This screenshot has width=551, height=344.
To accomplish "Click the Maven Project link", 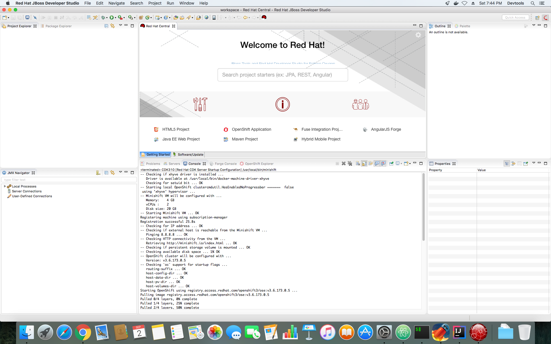I will coord(245,139).
